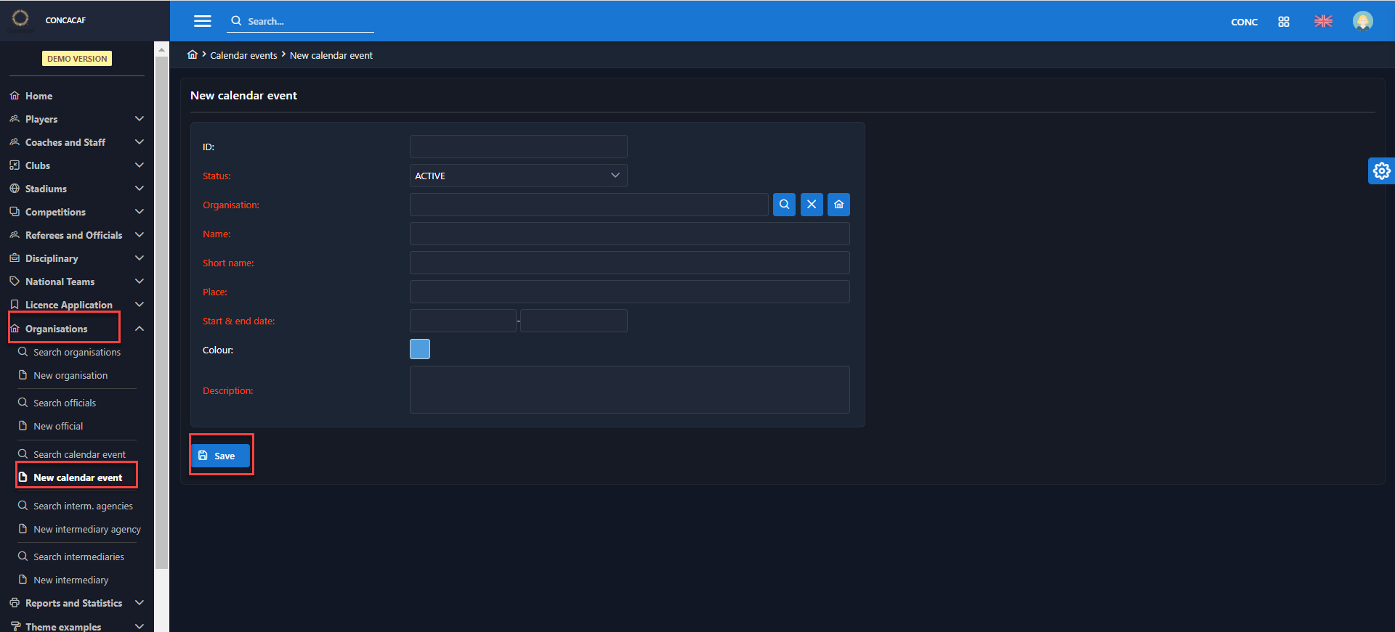This screenshot has height=632, width=1395.
Task: Open the Status dropdown showing ACTIVE
Action: tap(518, 176)
